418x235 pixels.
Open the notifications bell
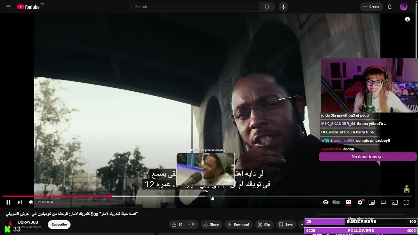click(390, 7)
